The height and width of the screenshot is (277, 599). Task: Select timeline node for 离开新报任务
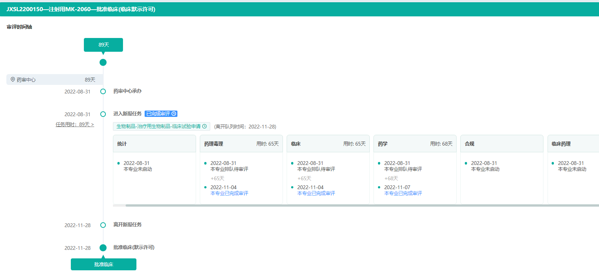[103, 225]
